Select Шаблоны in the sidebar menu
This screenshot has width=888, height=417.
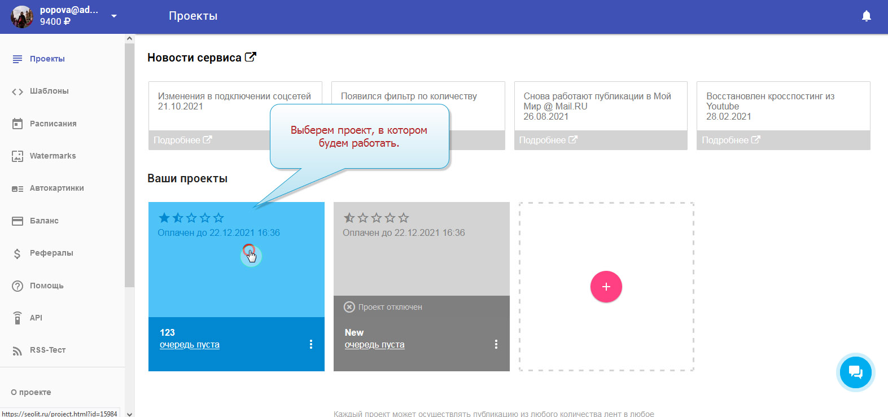(x=49, y=91)
